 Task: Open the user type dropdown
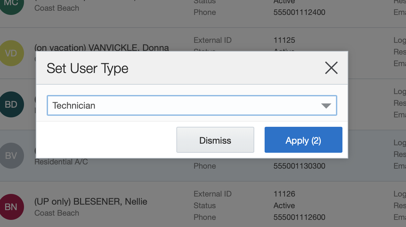click(192, 105)
